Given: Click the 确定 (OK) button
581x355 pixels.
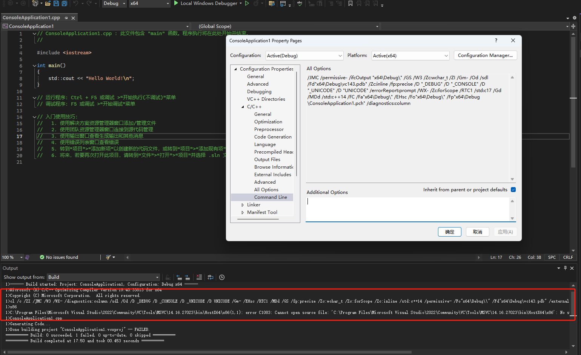Looking at the screenshot, I should coord(450,232).
